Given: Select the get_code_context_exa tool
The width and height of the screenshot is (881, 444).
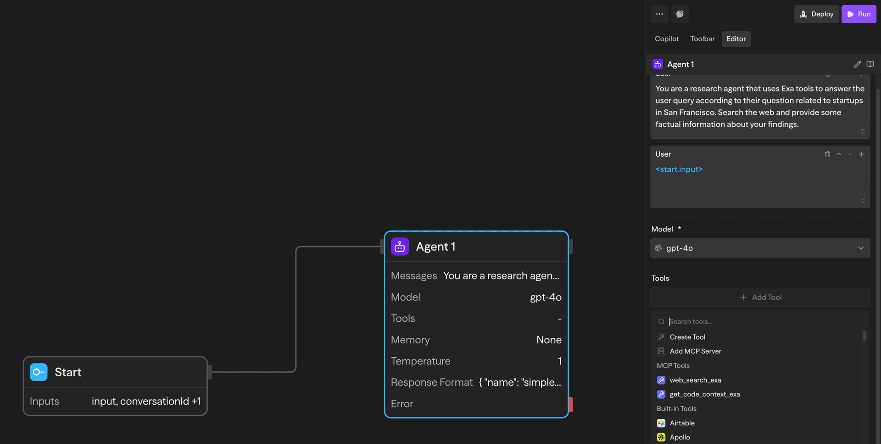Looking at the screenshot, I should [705, 394].
